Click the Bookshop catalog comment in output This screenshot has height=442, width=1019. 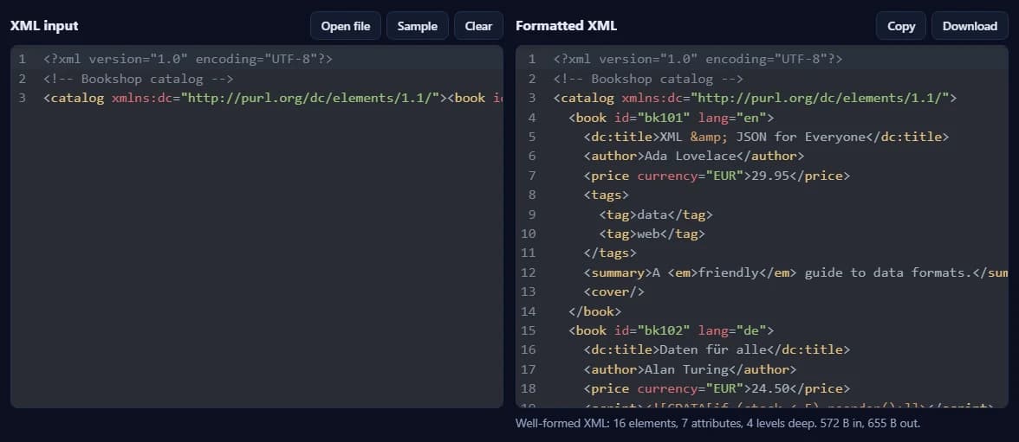pyautogui.click(x=648, y=79)
